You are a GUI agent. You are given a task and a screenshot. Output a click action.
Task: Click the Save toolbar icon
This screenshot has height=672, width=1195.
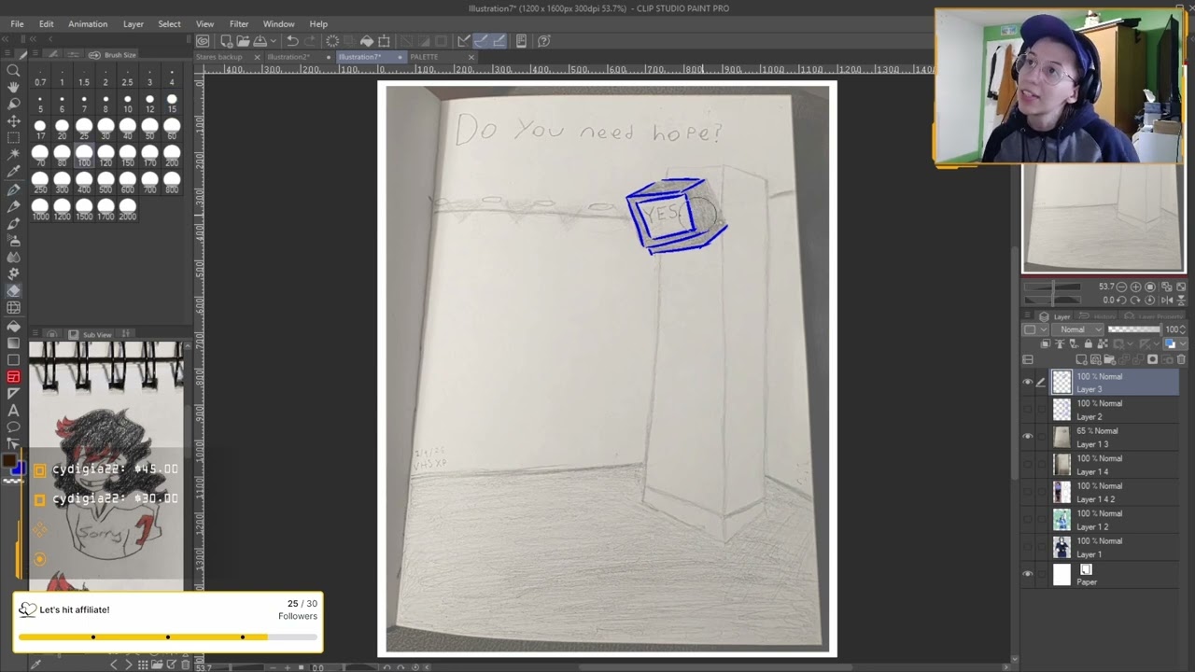tap(259, 41)
